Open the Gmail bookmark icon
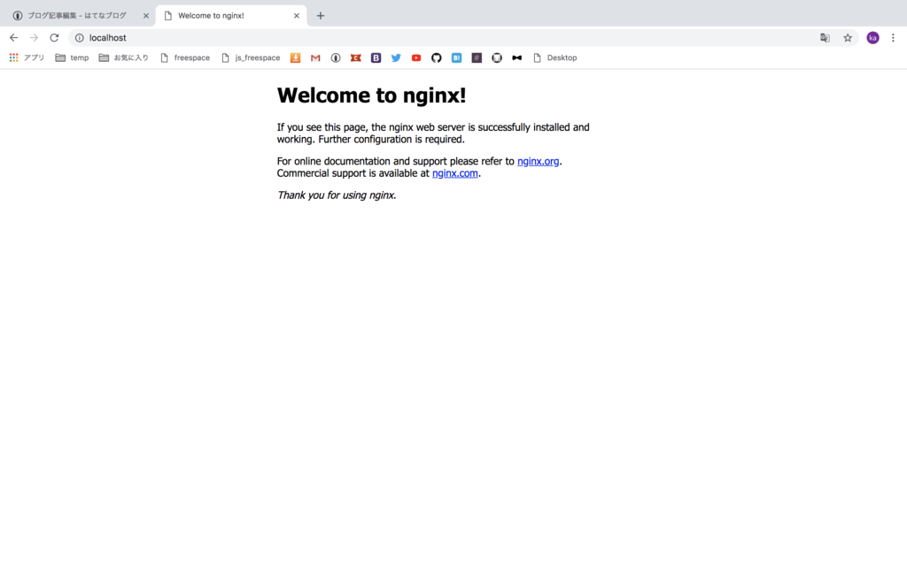907x566 pixels. 315,57
